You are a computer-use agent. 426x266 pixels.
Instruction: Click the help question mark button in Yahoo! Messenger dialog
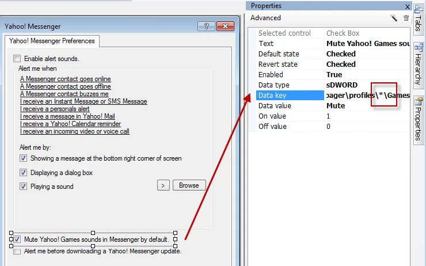pyautogui.click(x=206, y=26)
